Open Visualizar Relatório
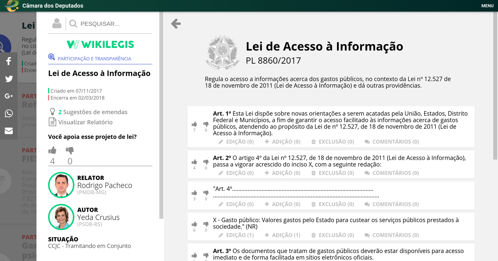Screen dimensions: 498x261 click(85, 122)
